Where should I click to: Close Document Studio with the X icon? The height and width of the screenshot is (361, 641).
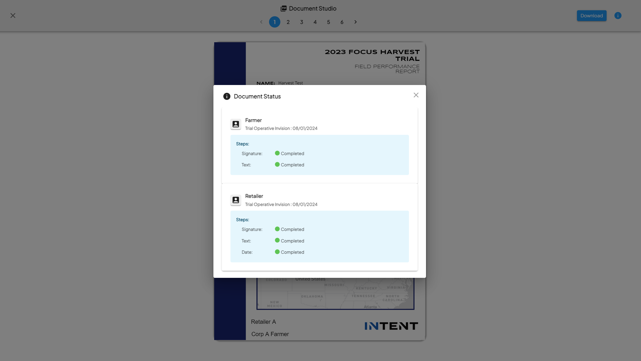[13, 15]
